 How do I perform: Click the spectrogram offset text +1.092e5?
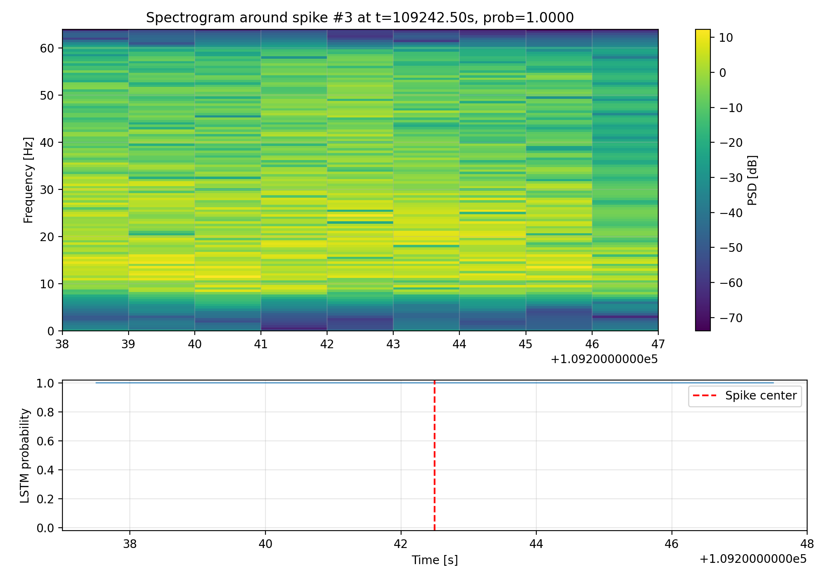(604, 359)
